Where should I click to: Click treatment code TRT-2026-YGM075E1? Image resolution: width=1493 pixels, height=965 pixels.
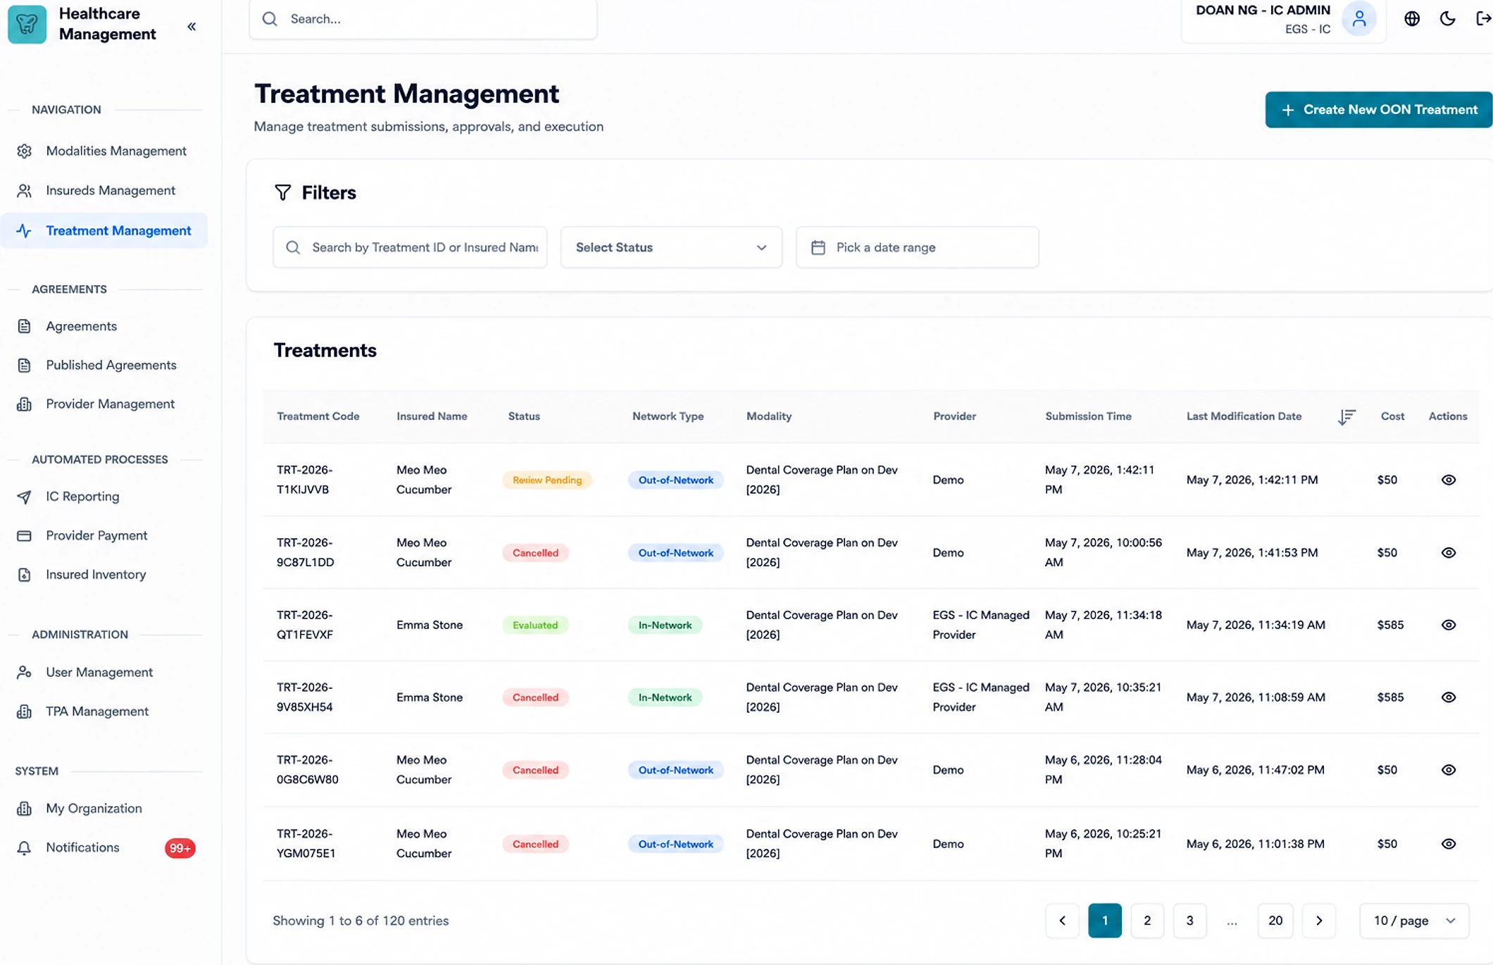tap(306, 843)
